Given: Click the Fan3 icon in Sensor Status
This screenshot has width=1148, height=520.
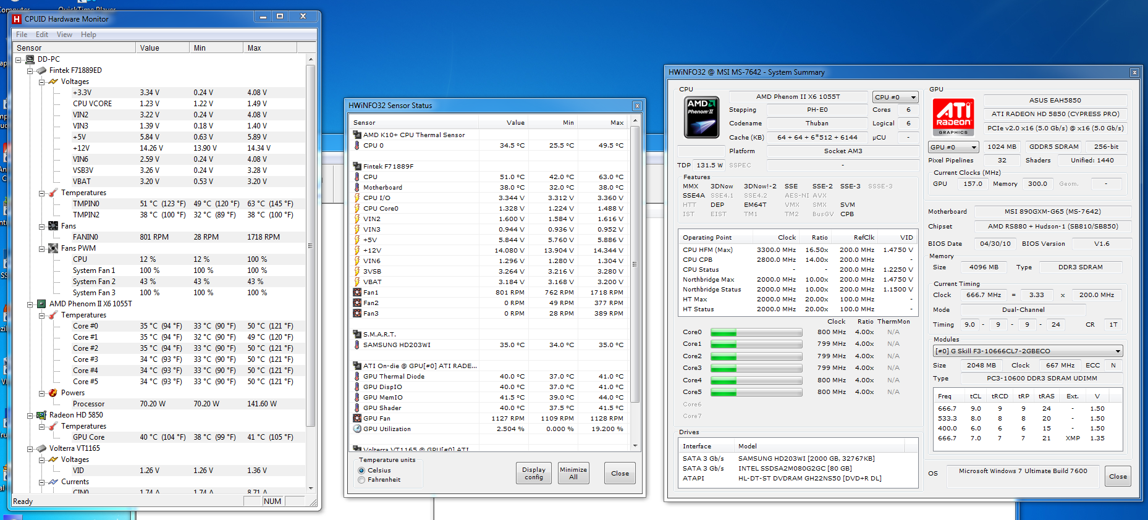Looking at the screenshot, I should [x=357, y=313].
